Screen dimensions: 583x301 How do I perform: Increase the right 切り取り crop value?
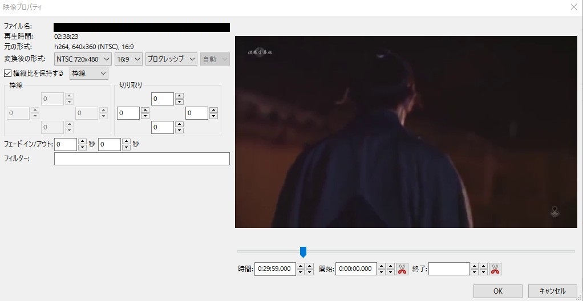tap(213, 110)
